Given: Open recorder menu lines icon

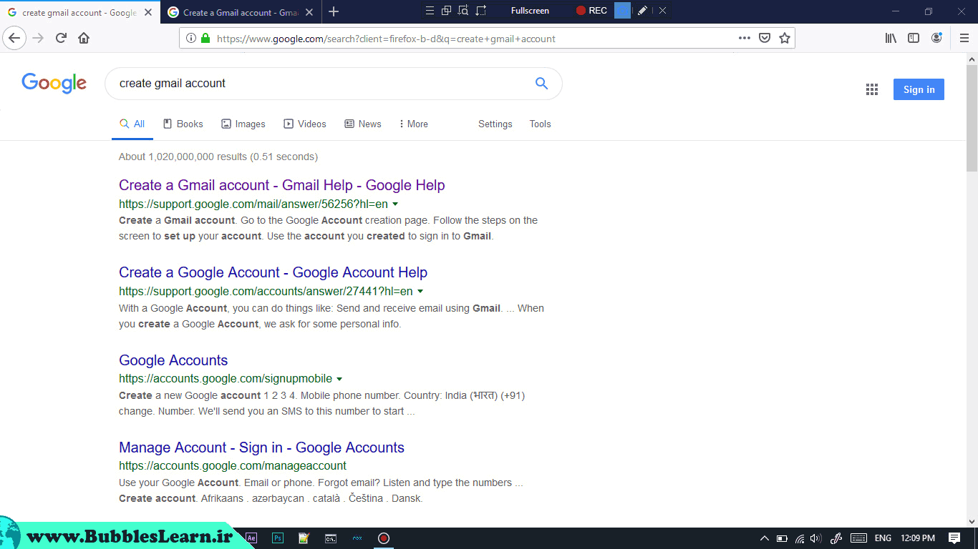Looking at the screenshot, I should tap(430, 10).
